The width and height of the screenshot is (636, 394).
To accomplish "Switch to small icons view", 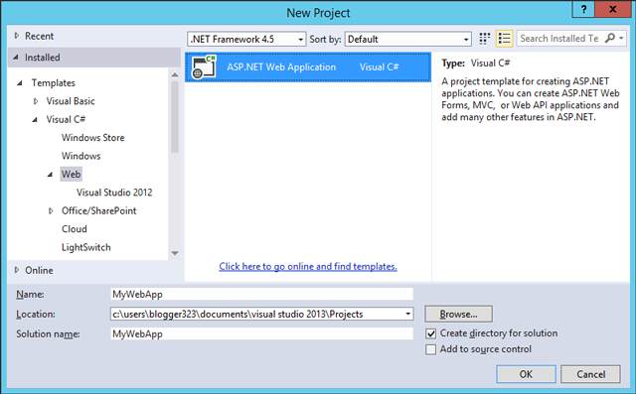I will [x=484, y=39].
